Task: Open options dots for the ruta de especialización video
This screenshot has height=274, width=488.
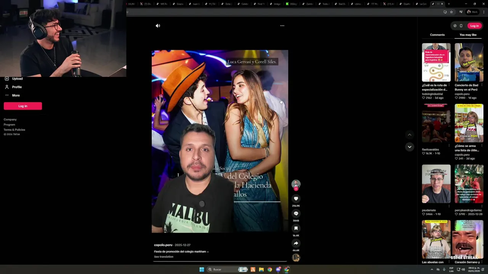Action: coord(449,85)
